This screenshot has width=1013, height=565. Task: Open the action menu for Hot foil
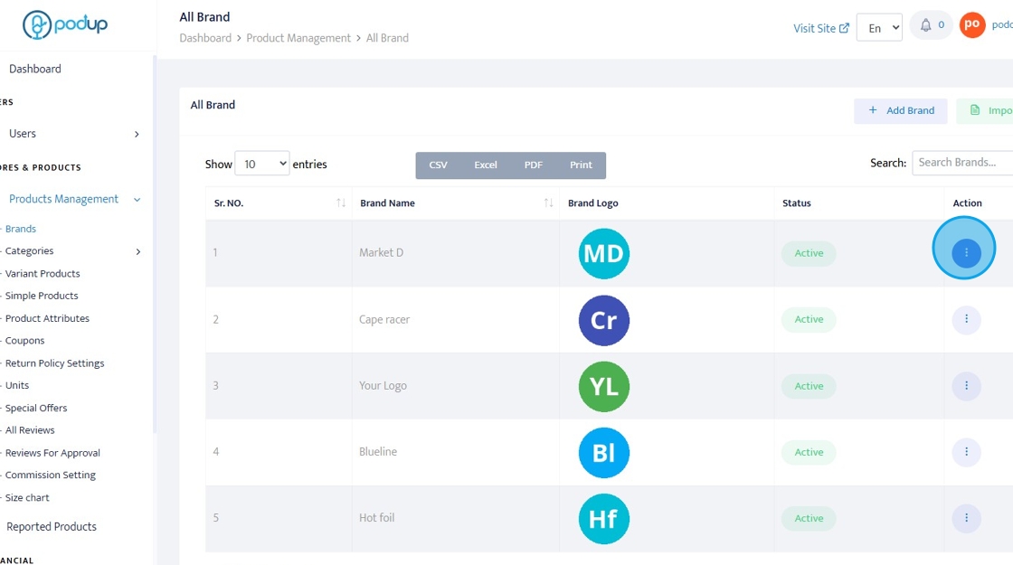coord(966,518)
